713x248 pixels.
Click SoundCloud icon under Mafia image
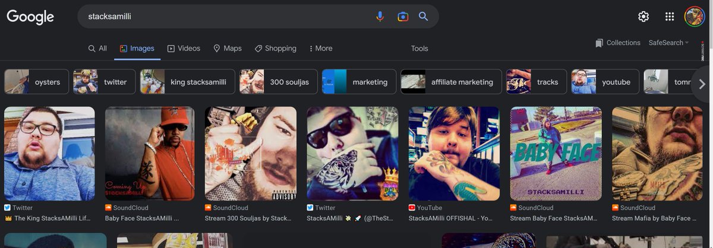616,208
